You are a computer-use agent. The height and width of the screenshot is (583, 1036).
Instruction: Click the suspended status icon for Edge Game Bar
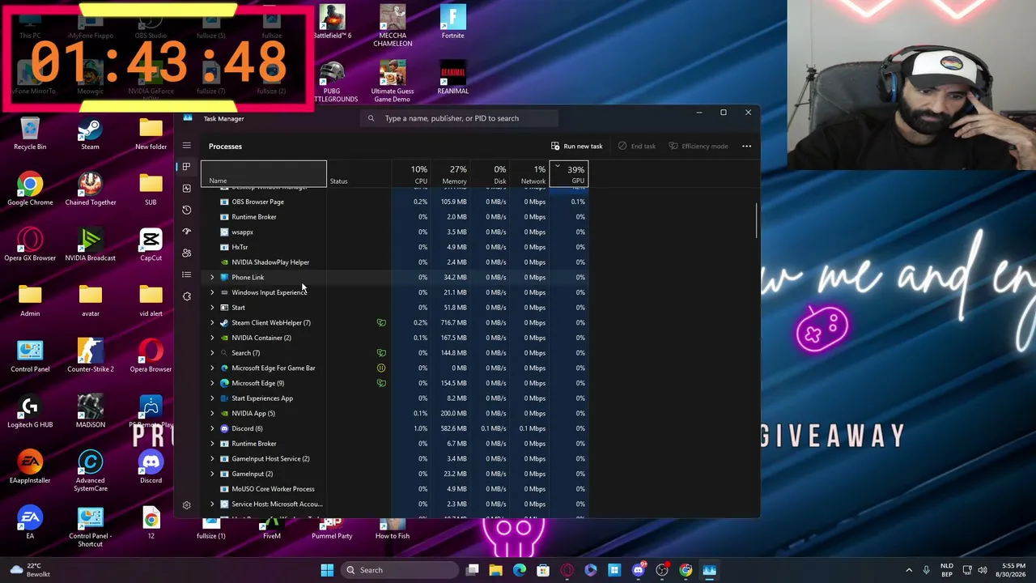click(x=381, y=368)
